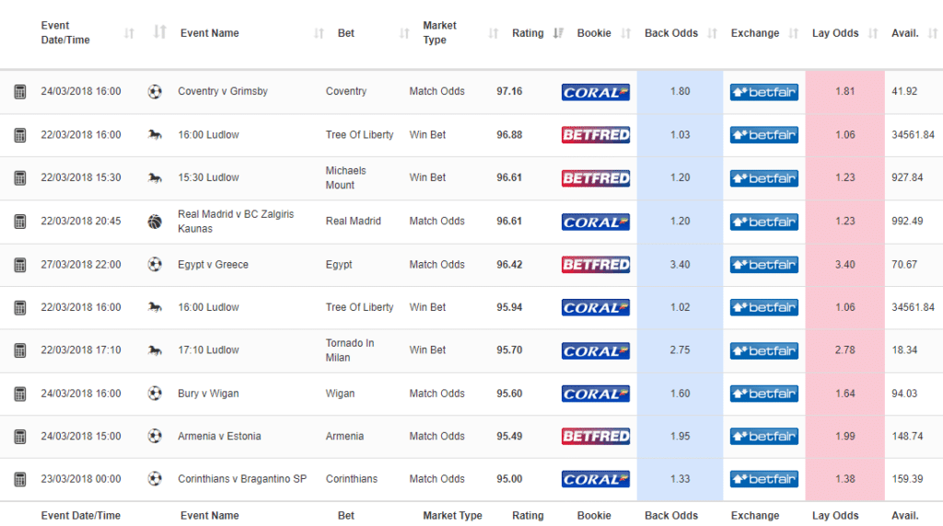
Task: Click rating value 97.16
Action: (509, 91)
